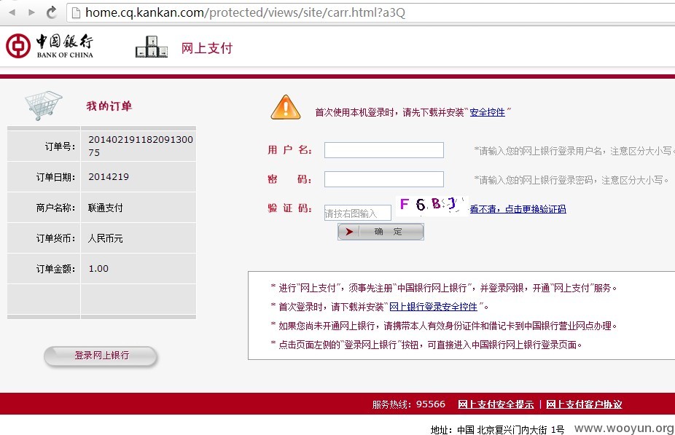Click the browser back arrow

(x=12, y=12)
